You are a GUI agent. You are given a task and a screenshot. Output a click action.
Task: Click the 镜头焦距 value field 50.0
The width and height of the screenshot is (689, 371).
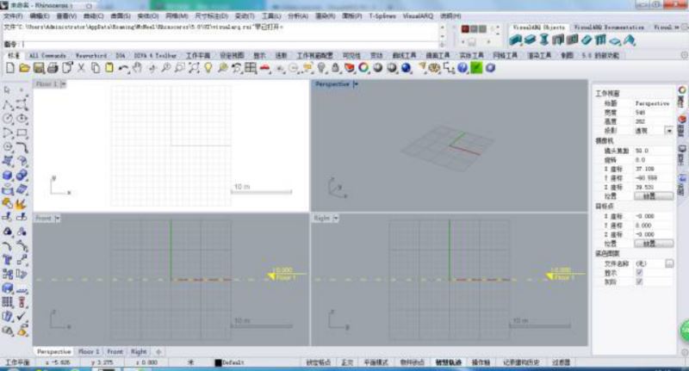pyautogui.click(x=653, y=151)
